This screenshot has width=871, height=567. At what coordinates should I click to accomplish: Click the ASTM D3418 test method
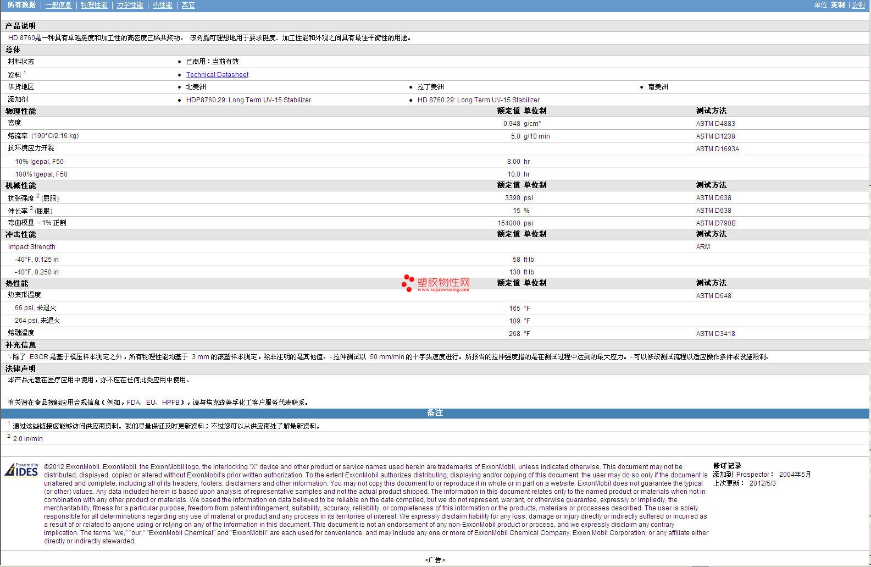click(715, 334)
